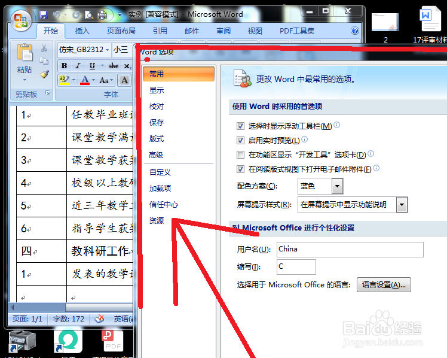Click the Change Case Aa icon

click(x=104, y=80)
